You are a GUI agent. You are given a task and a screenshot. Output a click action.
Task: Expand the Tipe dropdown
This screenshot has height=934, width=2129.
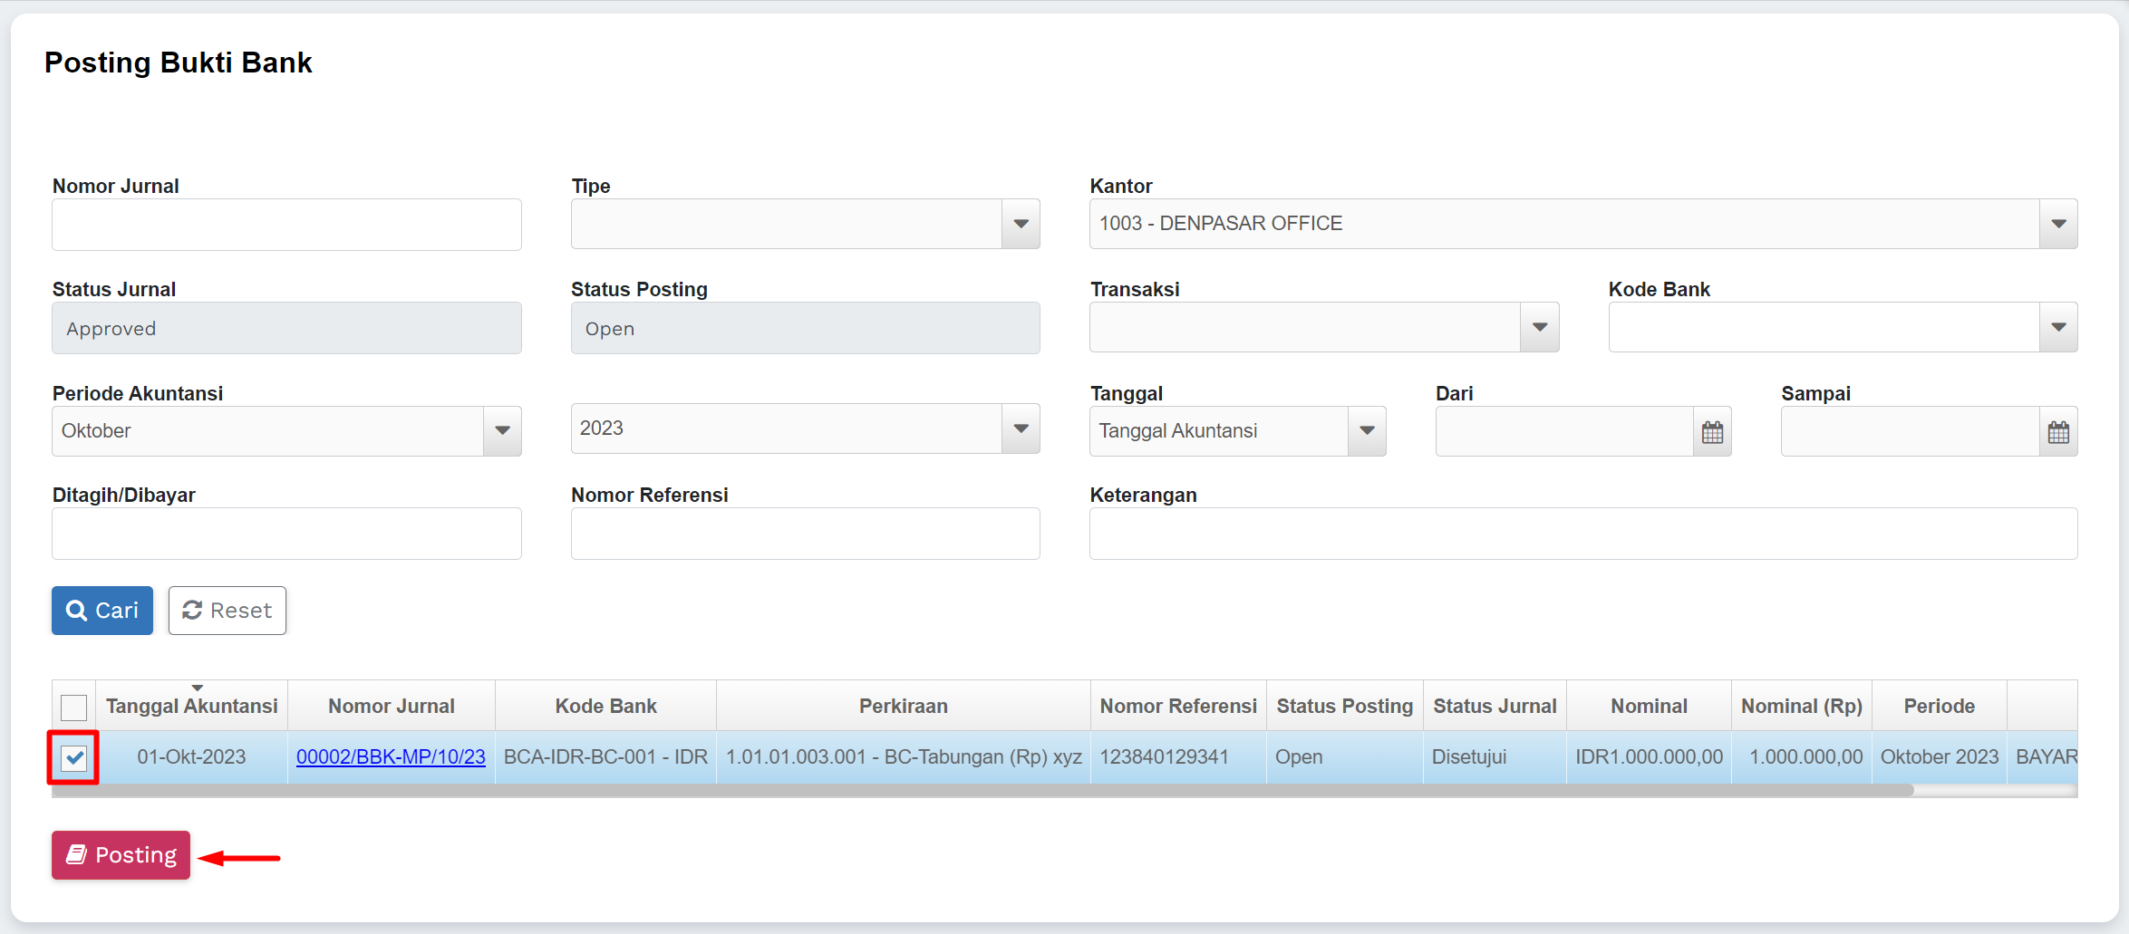[x=1021, y=224]
